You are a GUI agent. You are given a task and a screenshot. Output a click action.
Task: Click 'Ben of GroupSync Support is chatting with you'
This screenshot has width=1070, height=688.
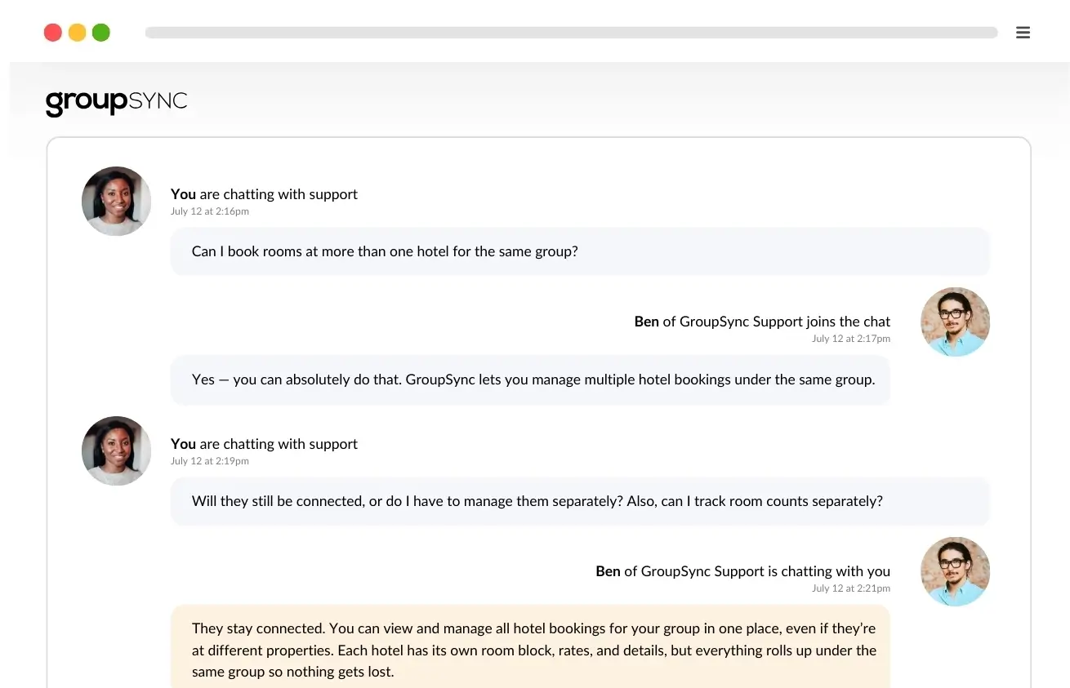tap(743, 571)
